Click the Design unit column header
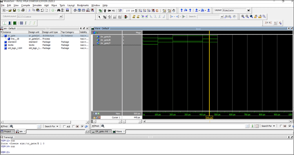This screenshot has height=155, width=294. coord(35,32)
